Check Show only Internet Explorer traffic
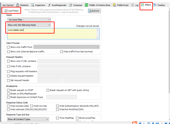The image size is (170, 124). click(x=8, y=52)
